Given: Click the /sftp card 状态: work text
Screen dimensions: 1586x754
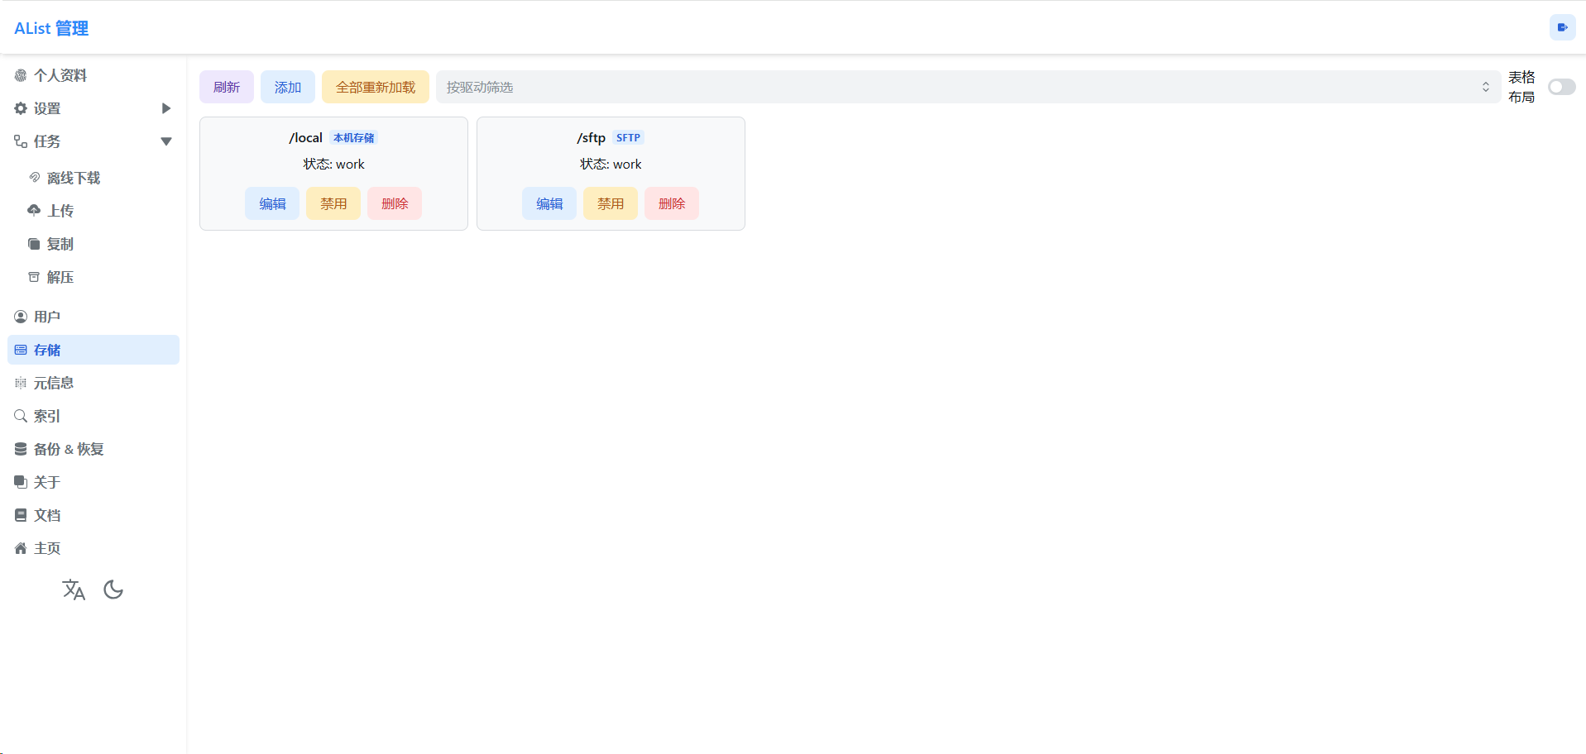Looking at the screenshot, I should point(611,164).
